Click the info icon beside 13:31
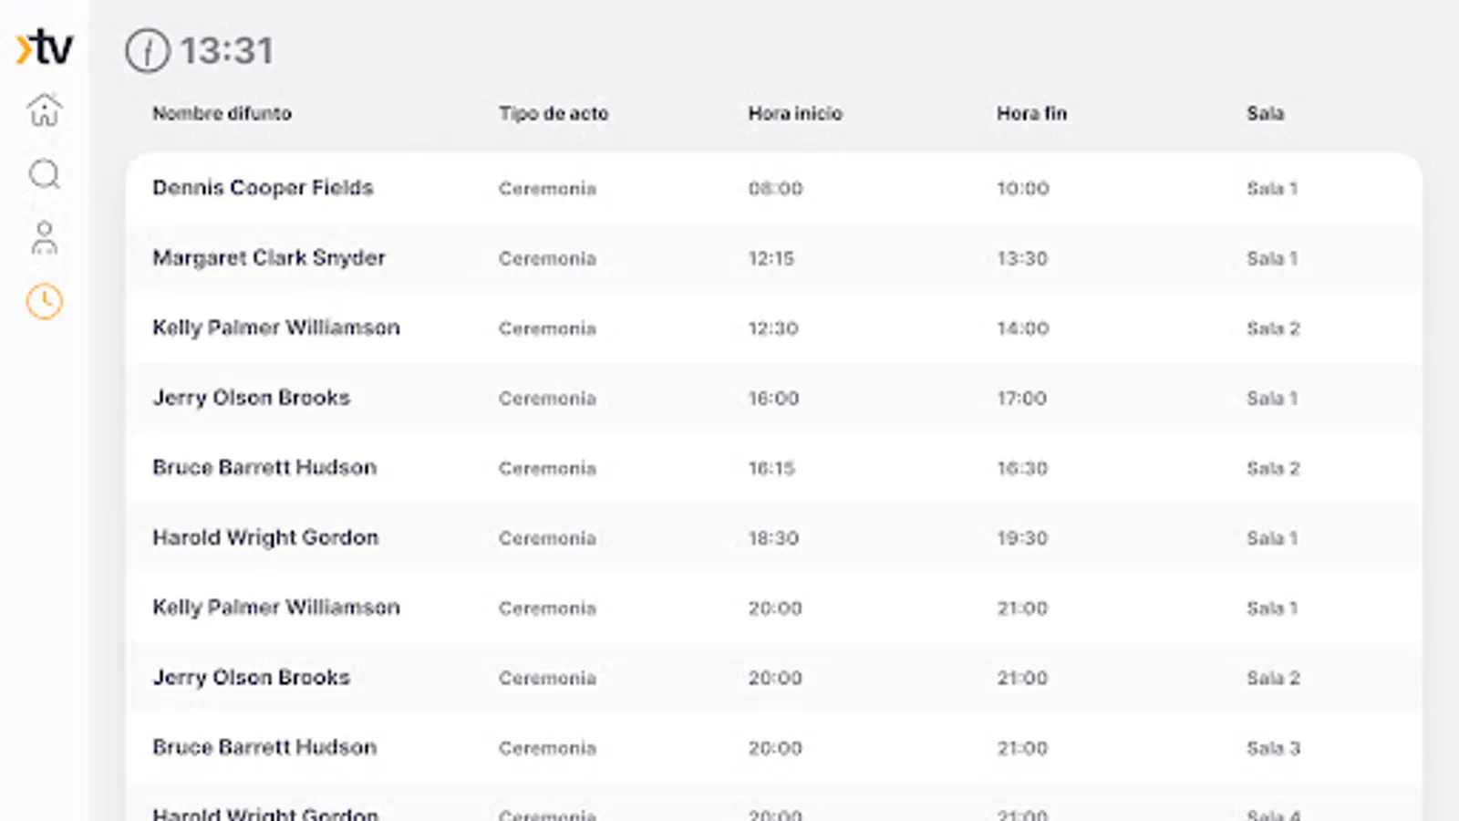This screenshot has width=1459, height=821. pos(148,50)
